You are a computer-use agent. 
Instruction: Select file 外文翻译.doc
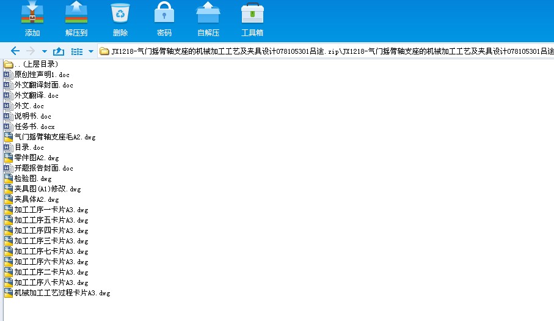pos(31,95)
